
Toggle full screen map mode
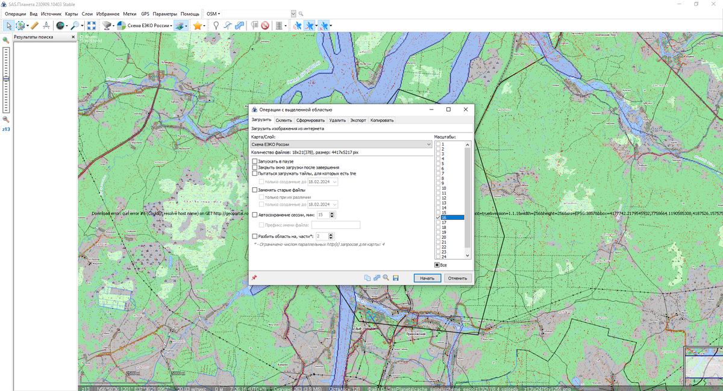coord(91,25)
